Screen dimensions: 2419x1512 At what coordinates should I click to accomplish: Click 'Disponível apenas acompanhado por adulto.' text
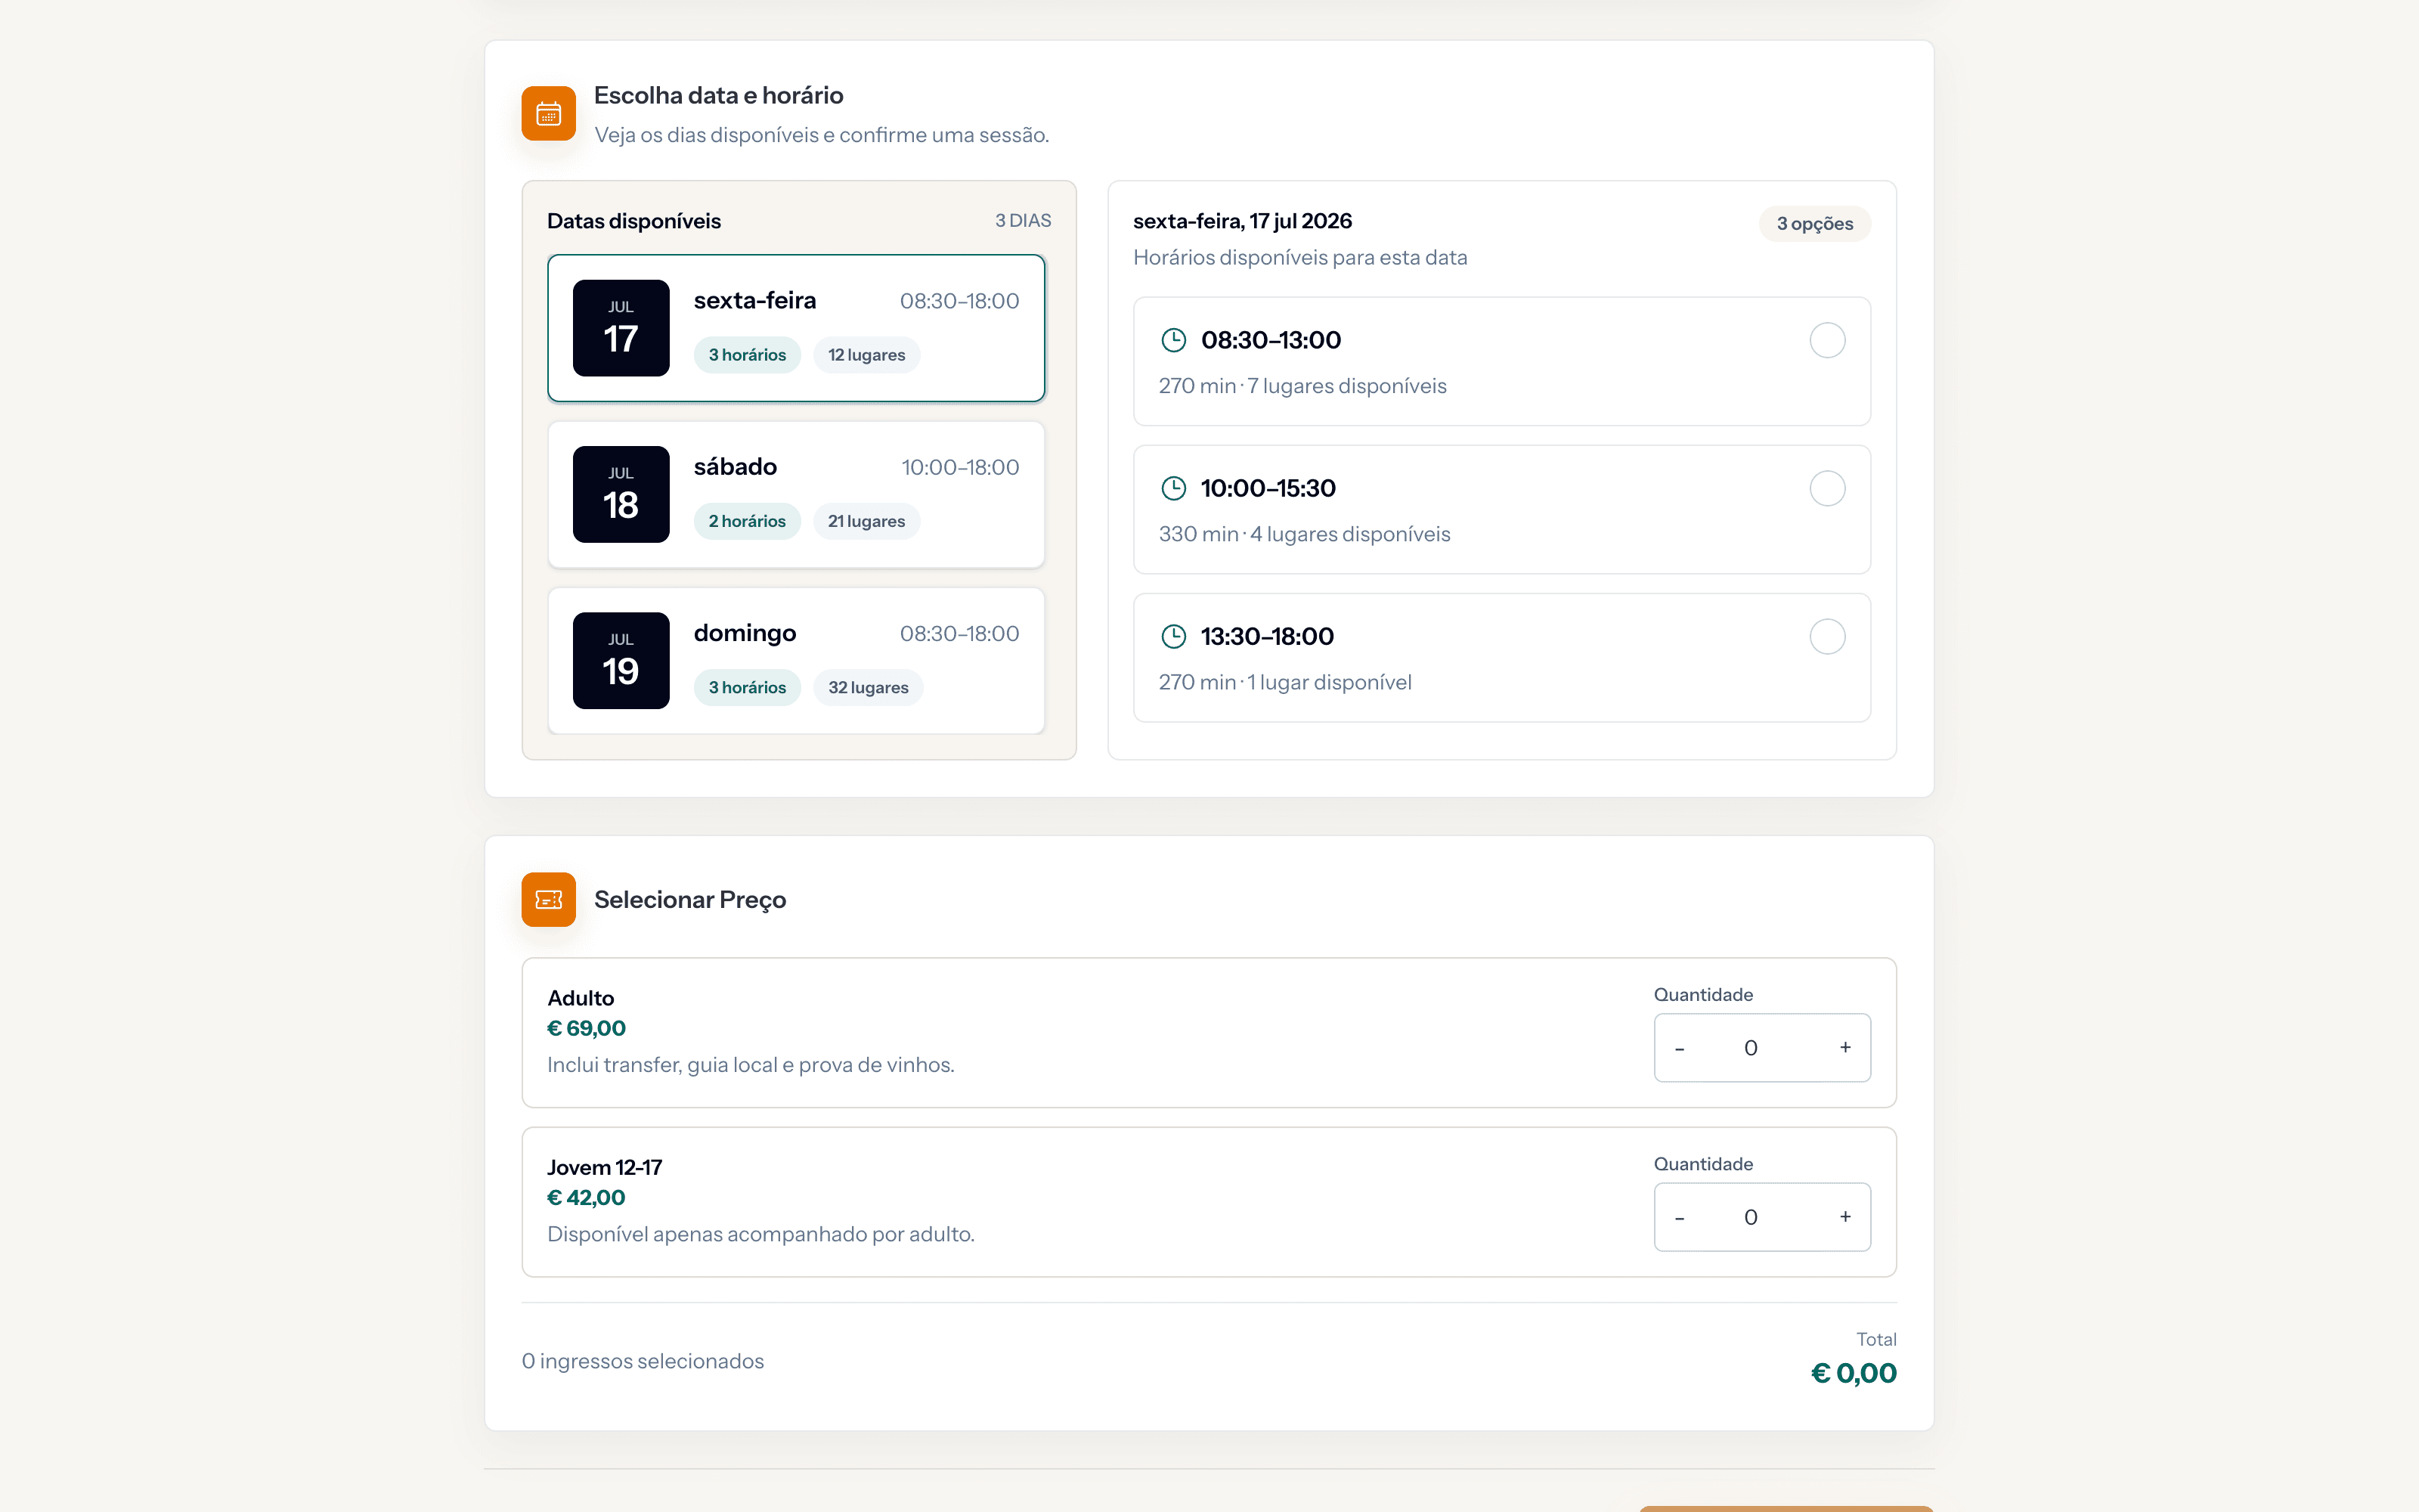point(760,1234)
